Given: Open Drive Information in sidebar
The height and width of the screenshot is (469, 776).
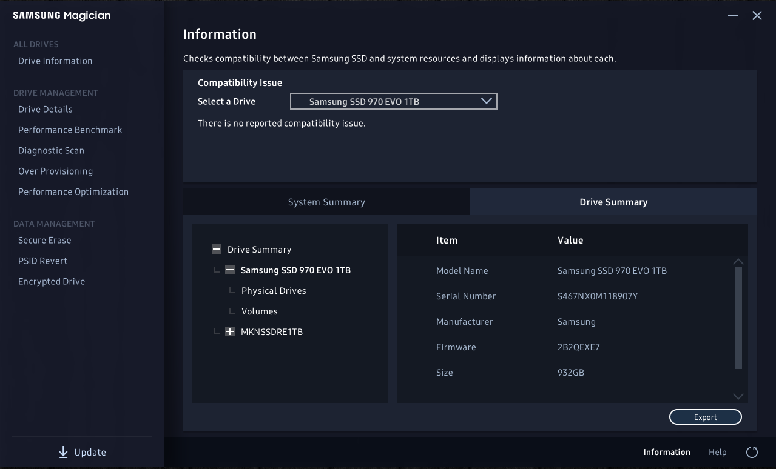Looking at the screenshot, I should point(55,61).
